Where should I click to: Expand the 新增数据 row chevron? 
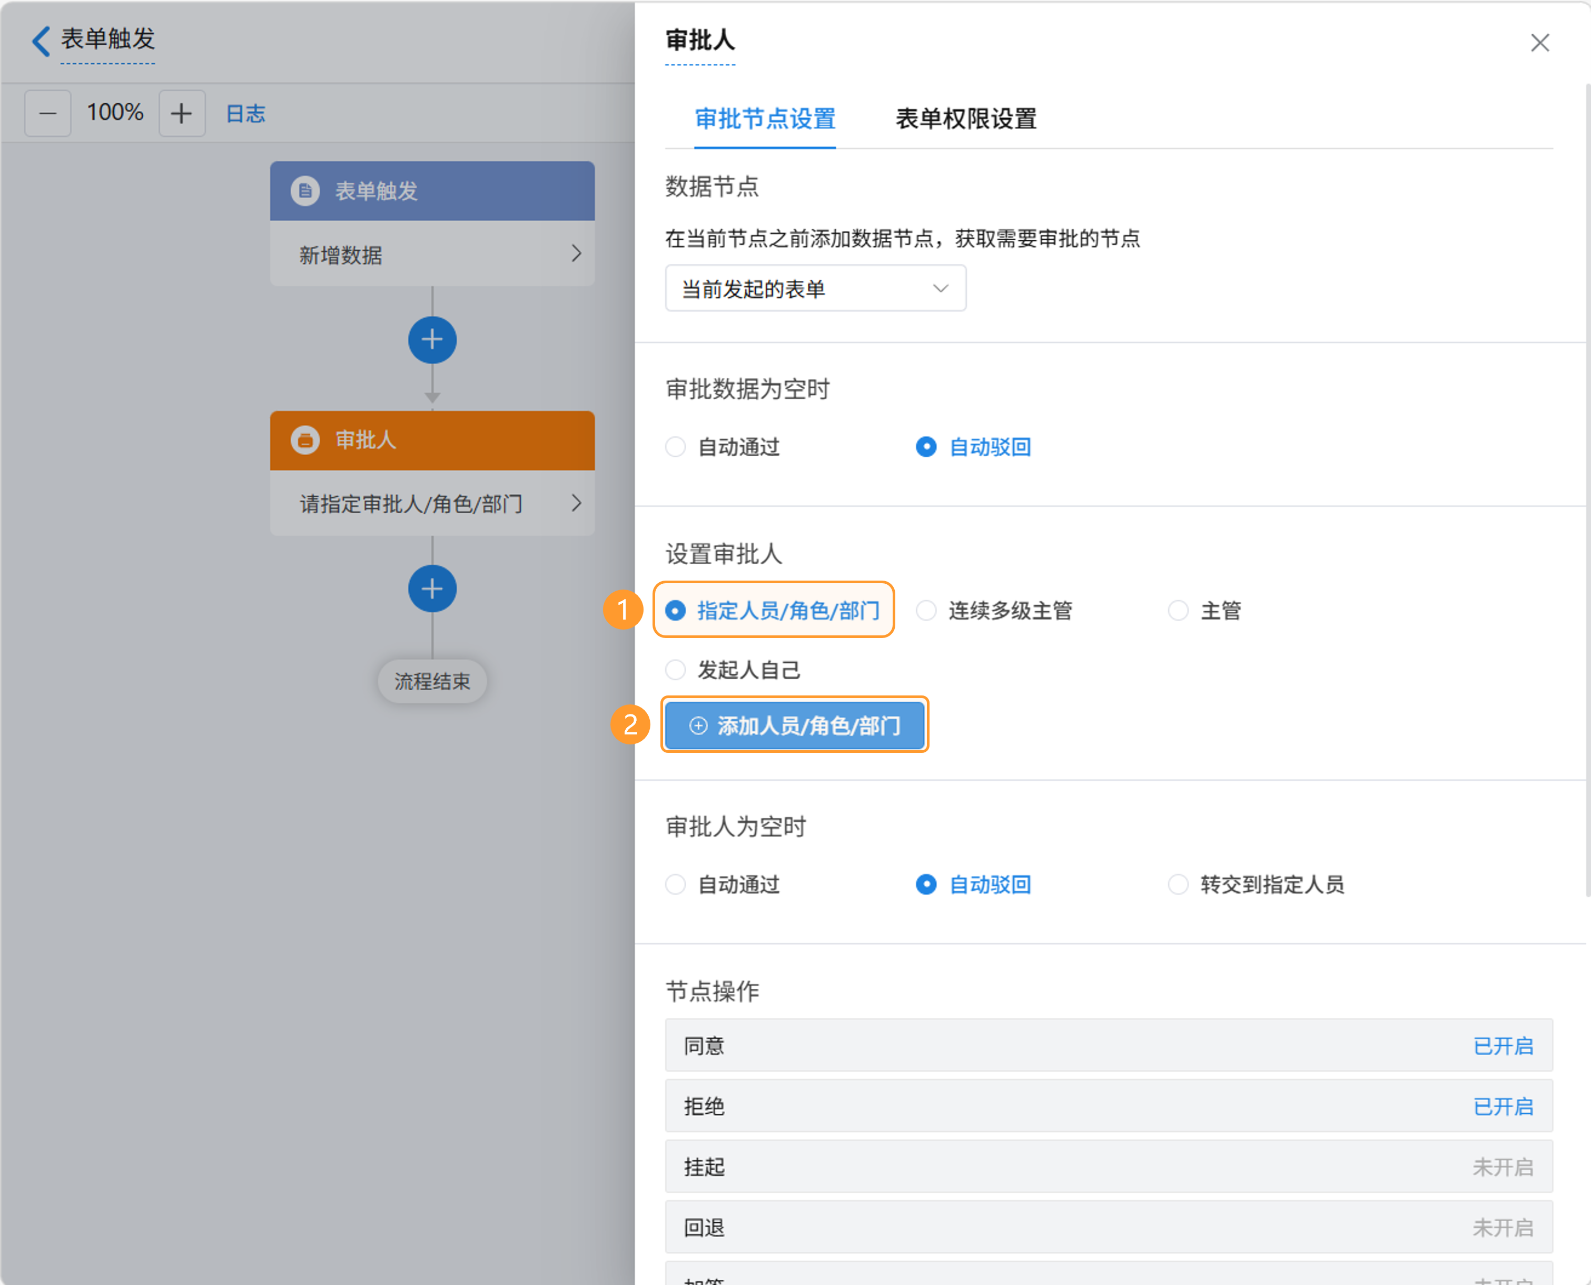[576, 254]
